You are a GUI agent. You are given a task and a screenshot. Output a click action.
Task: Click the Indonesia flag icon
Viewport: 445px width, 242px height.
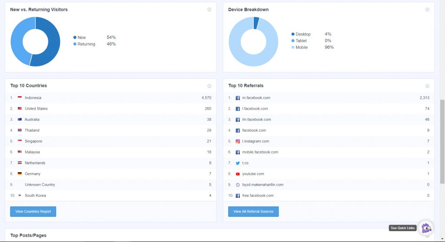click(x=20, y=98)
